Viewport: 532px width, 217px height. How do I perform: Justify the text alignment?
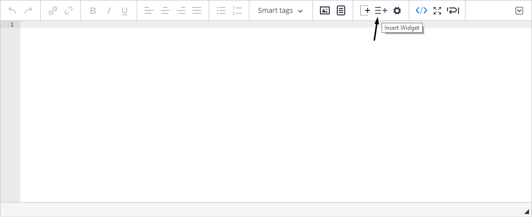[x=197, y=10]
